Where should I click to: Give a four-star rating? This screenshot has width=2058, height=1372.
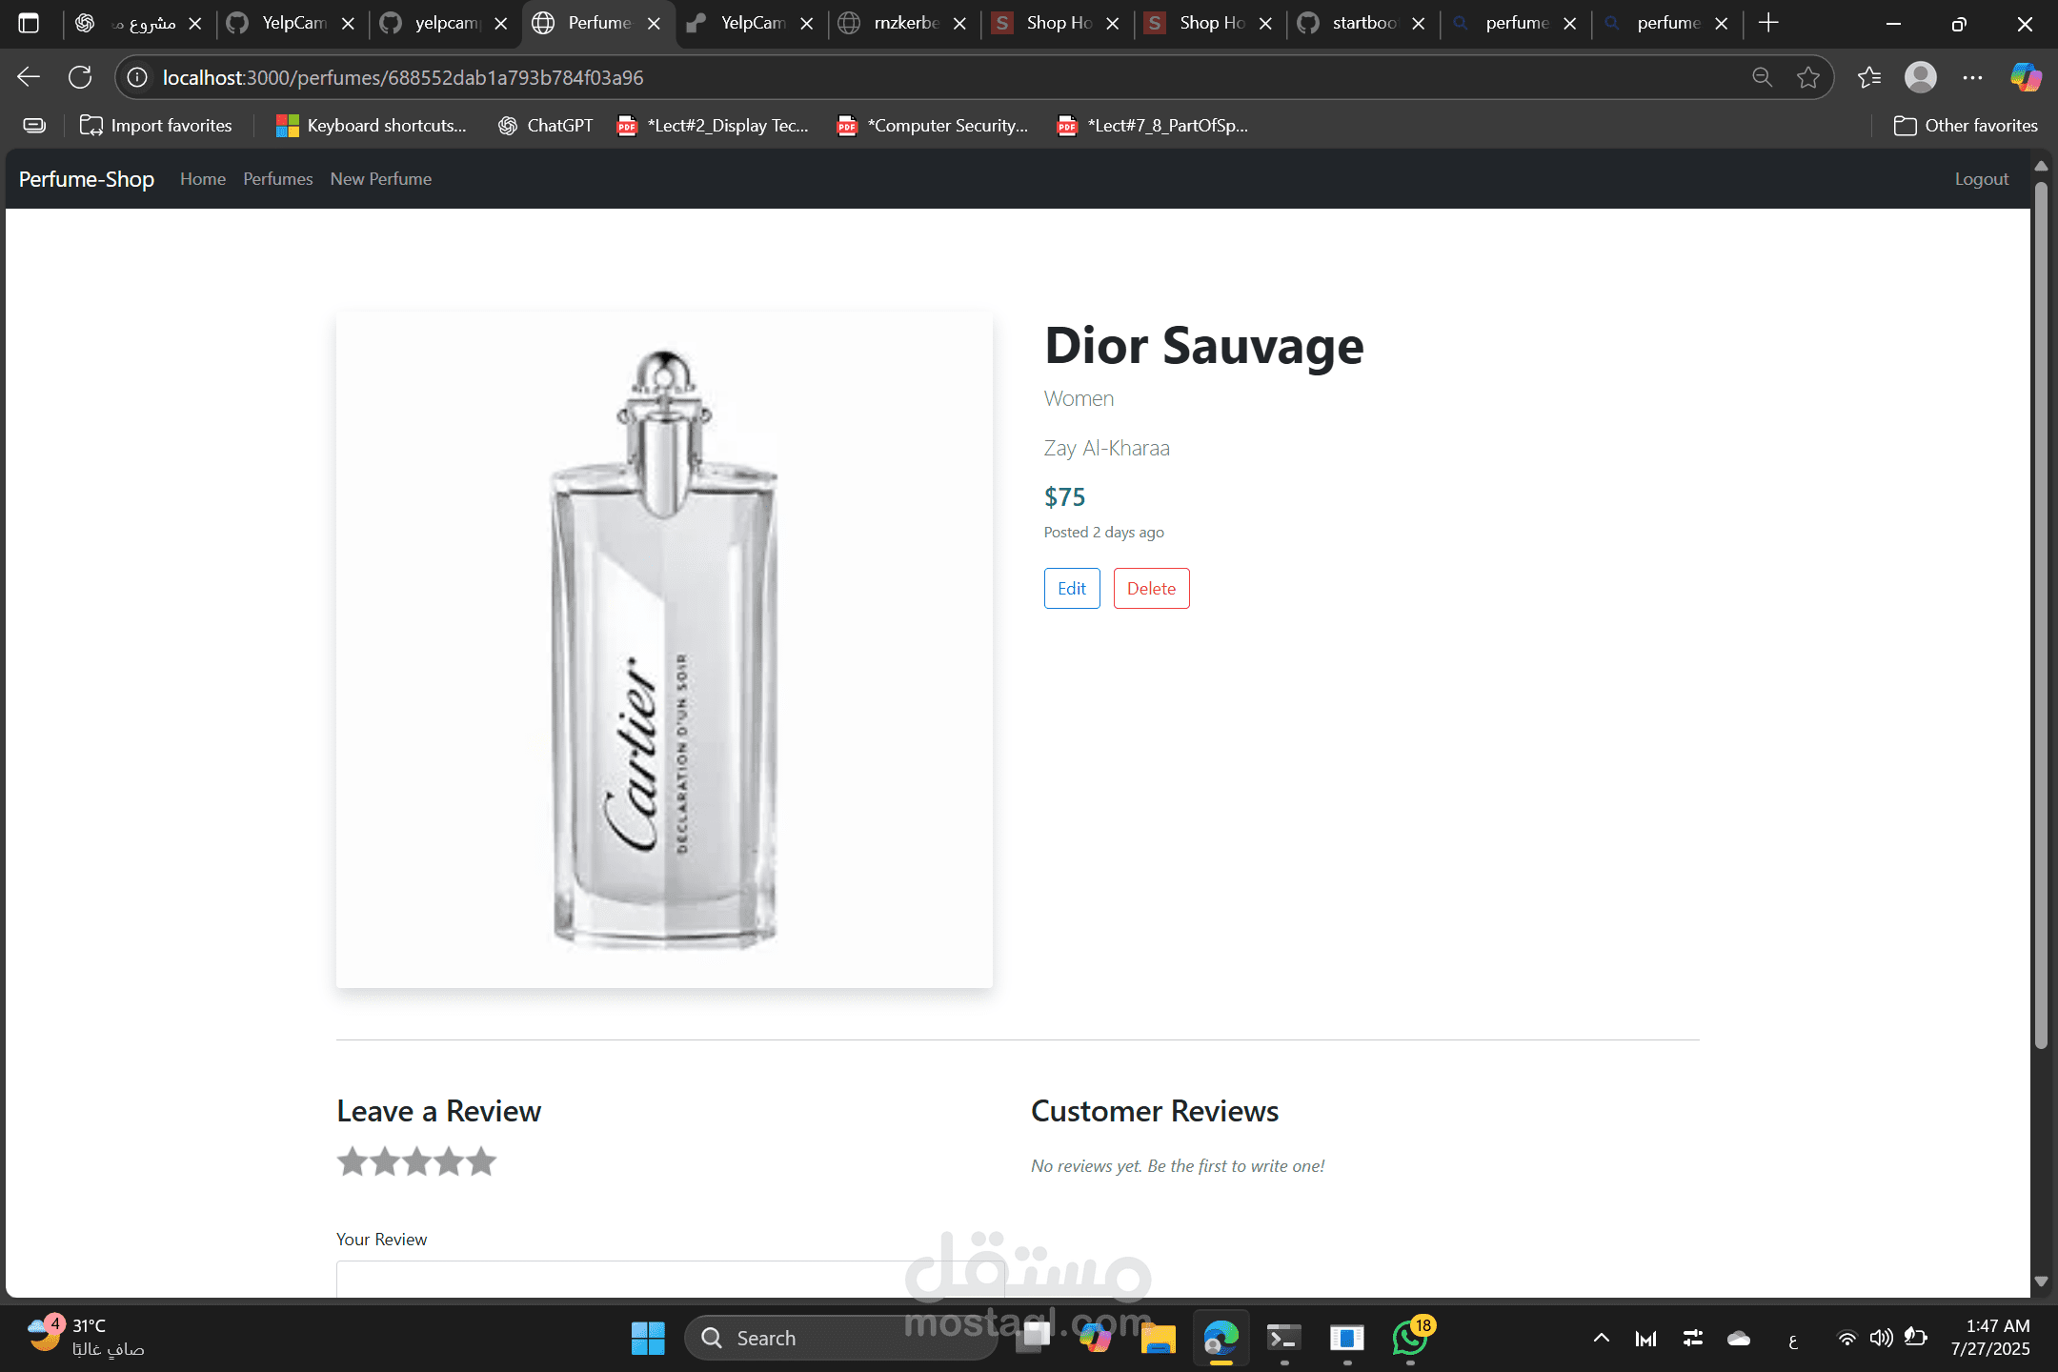(x=449, y=1161)
